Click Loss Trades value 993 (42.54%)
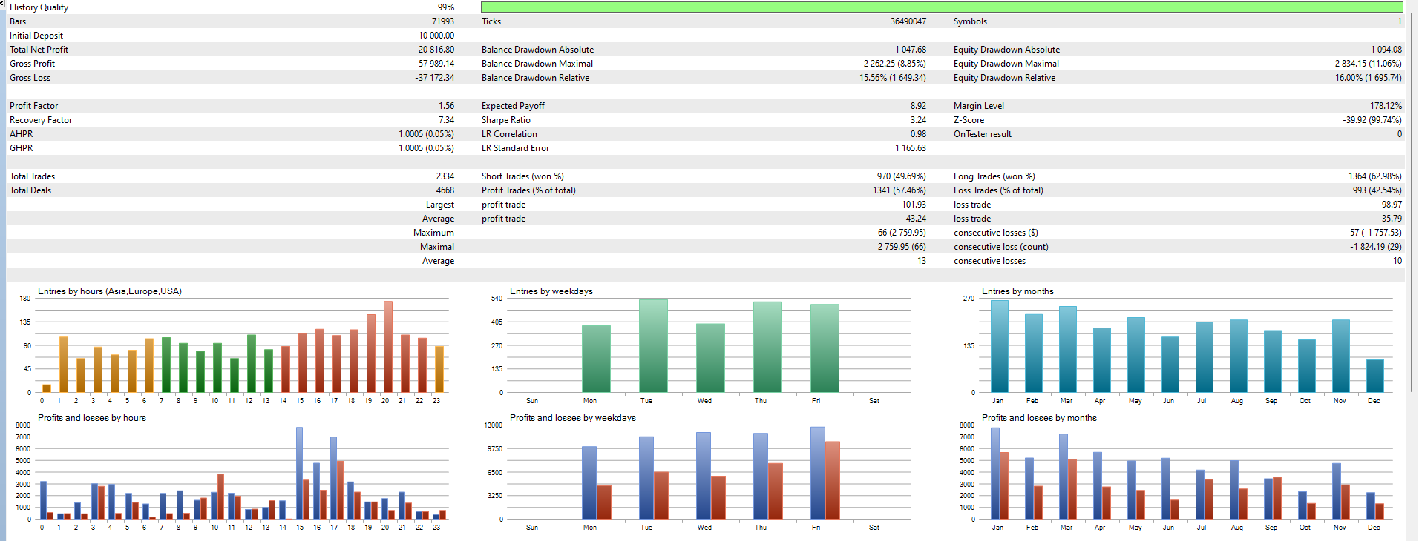1419x541 pixels. 1377,190
